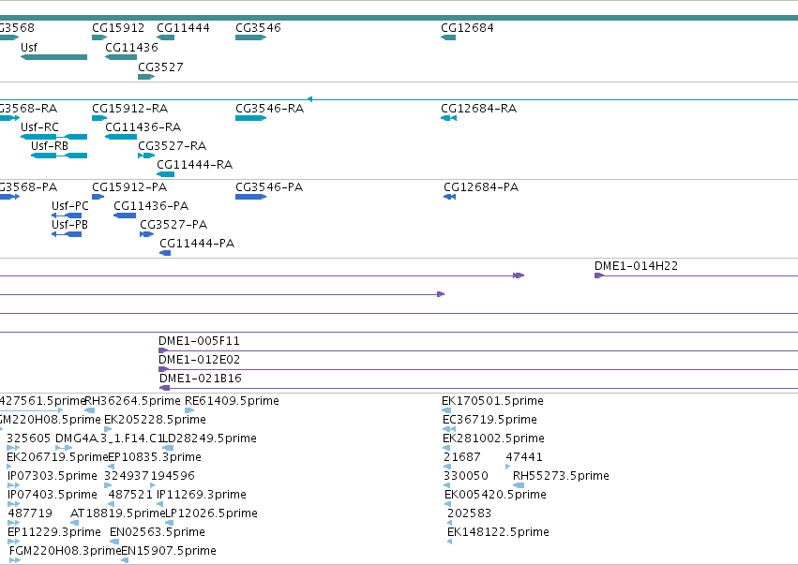
Task: Select the EK206719.5prime EST label
Action: pyautogui.click(x=57, y=457)
